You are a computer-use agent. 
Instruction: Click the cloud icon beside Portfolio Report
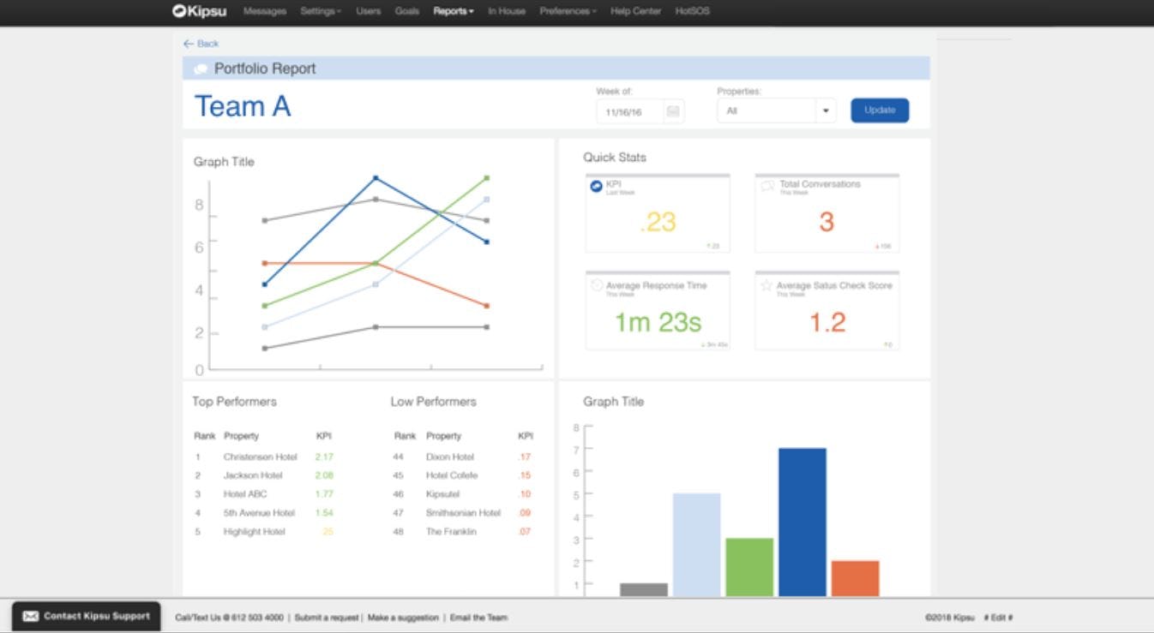pyautogui.click(x=201, y=68)
